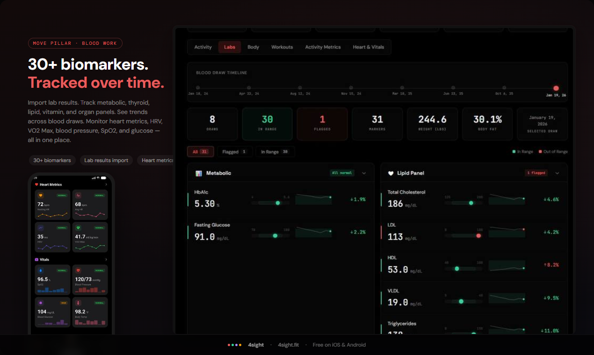Show All 31 markers filter

(x=201, y=152)
